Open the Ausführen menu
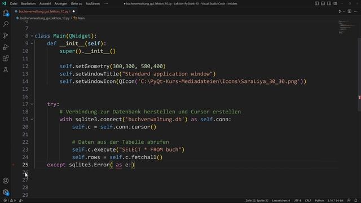 coord(93,3)
